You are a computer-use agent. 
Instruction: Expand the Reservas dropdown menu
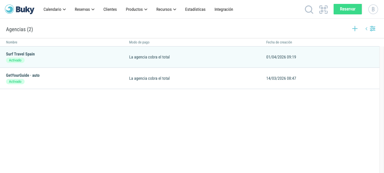point(85,9)
